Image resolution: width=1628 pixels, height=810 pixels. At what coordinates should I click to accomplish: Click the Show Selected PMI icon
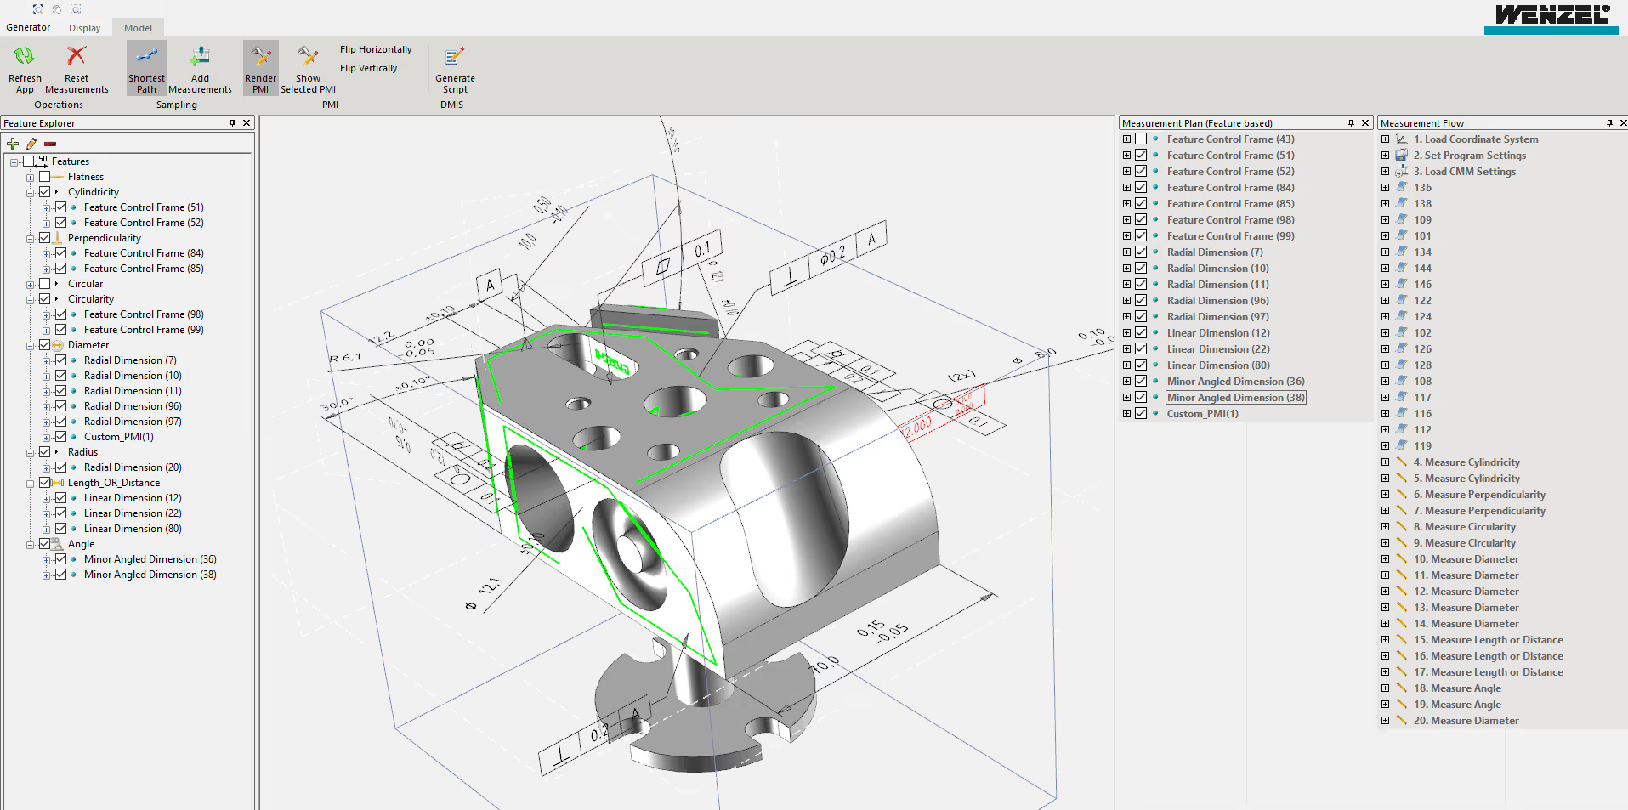pos(308,57)
